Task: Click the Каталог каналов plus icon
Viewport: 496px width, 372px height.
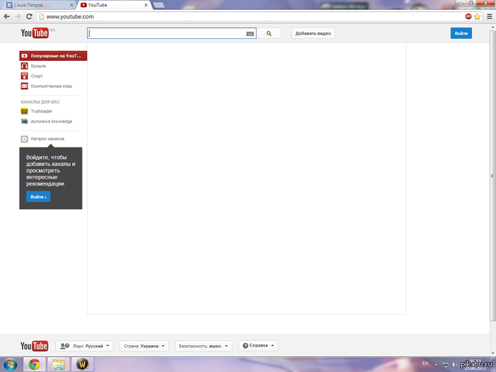Action: pyautogui.click(x=24, y=139)
